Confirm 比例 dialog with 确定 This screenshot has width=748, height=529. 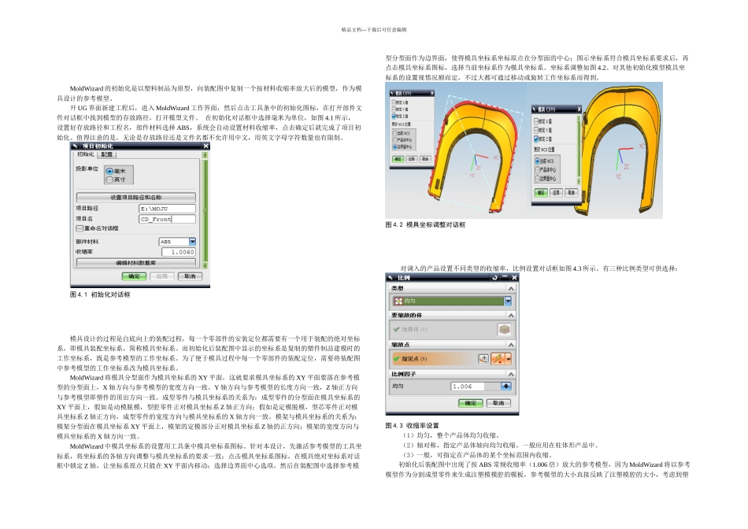click(x=470, y=403)
